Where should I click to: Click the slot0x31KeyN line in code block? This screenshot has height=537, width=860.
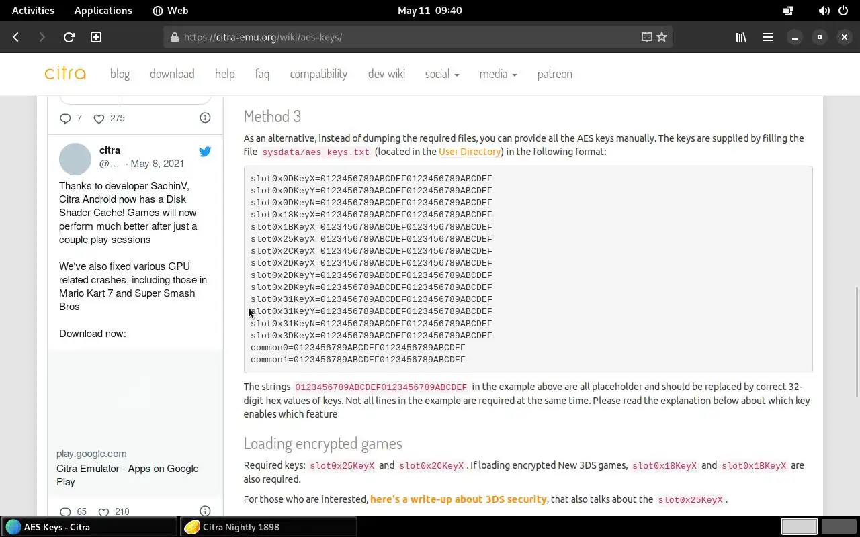tap(372, 324)
